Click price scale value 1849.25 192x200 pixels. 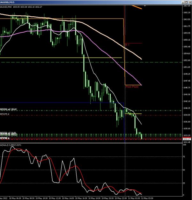tap(187, 74)
